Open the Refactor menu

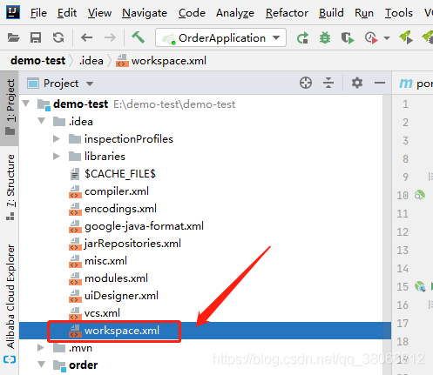tap(287, 13)
